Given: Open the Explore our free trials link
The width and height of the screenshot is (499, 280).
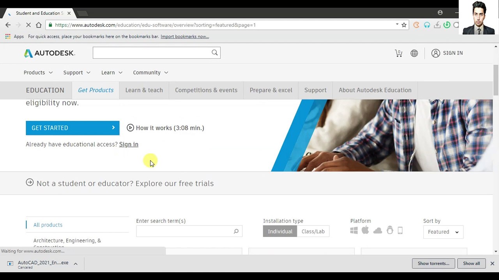Looking at the screenshot, I should coord(175,184).
